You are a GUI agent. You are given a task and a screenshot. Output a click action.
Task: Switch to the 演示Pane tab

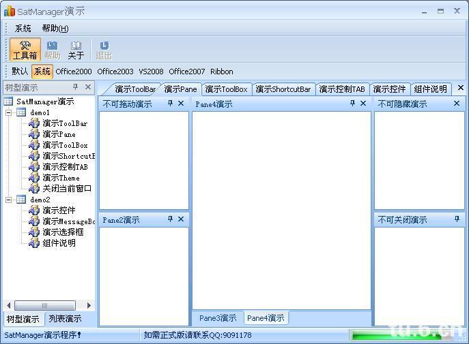(x=180, y=89)
